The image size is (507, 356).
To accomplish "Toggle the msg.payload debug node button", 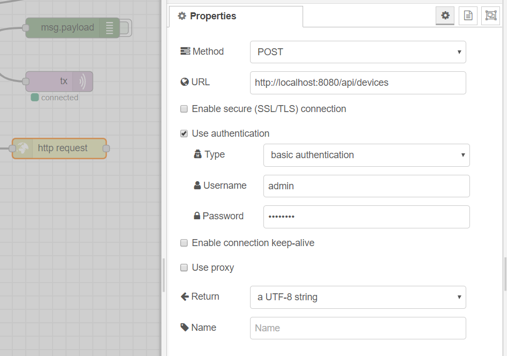I will pyautogui.click(x=126, y=28).
